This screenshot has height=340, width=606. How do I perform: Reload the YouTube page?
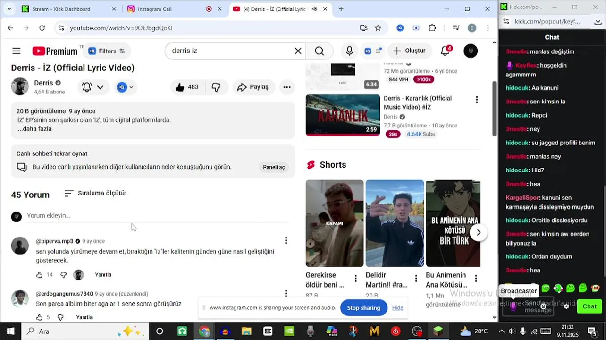pos(42,28)
